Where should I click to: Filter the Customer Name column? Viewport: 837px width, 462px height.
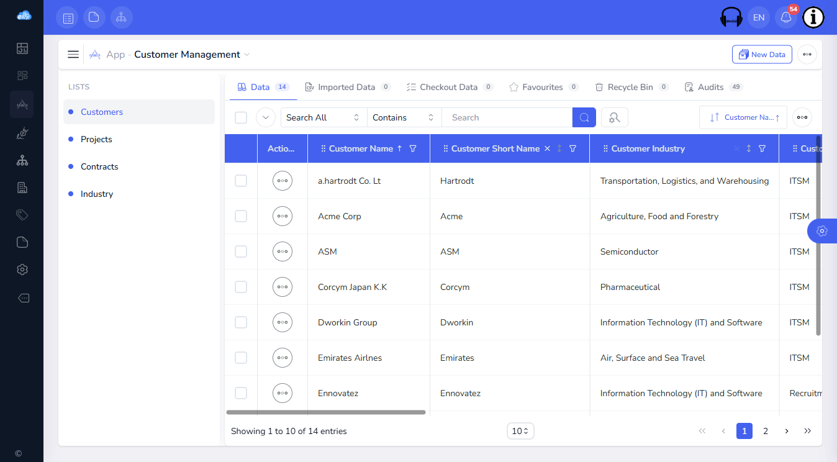pos(413,149)
